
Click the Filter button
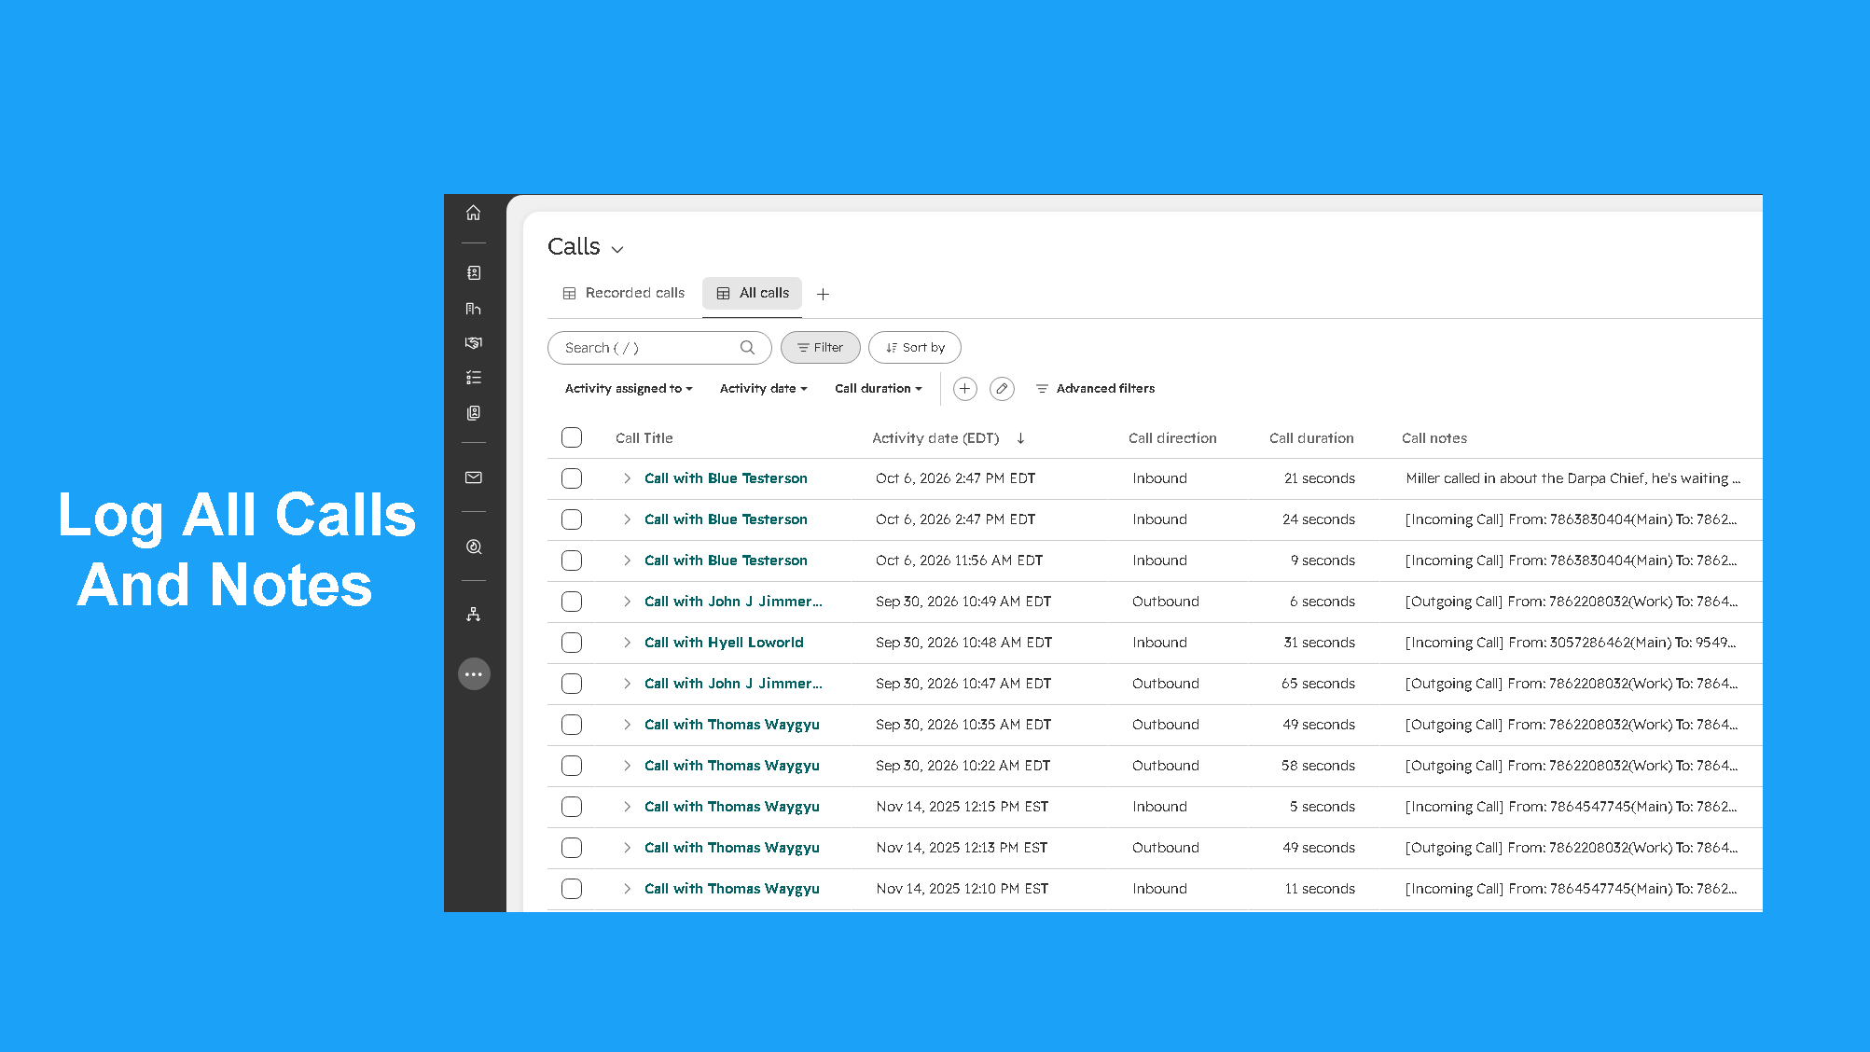(820, 348)
